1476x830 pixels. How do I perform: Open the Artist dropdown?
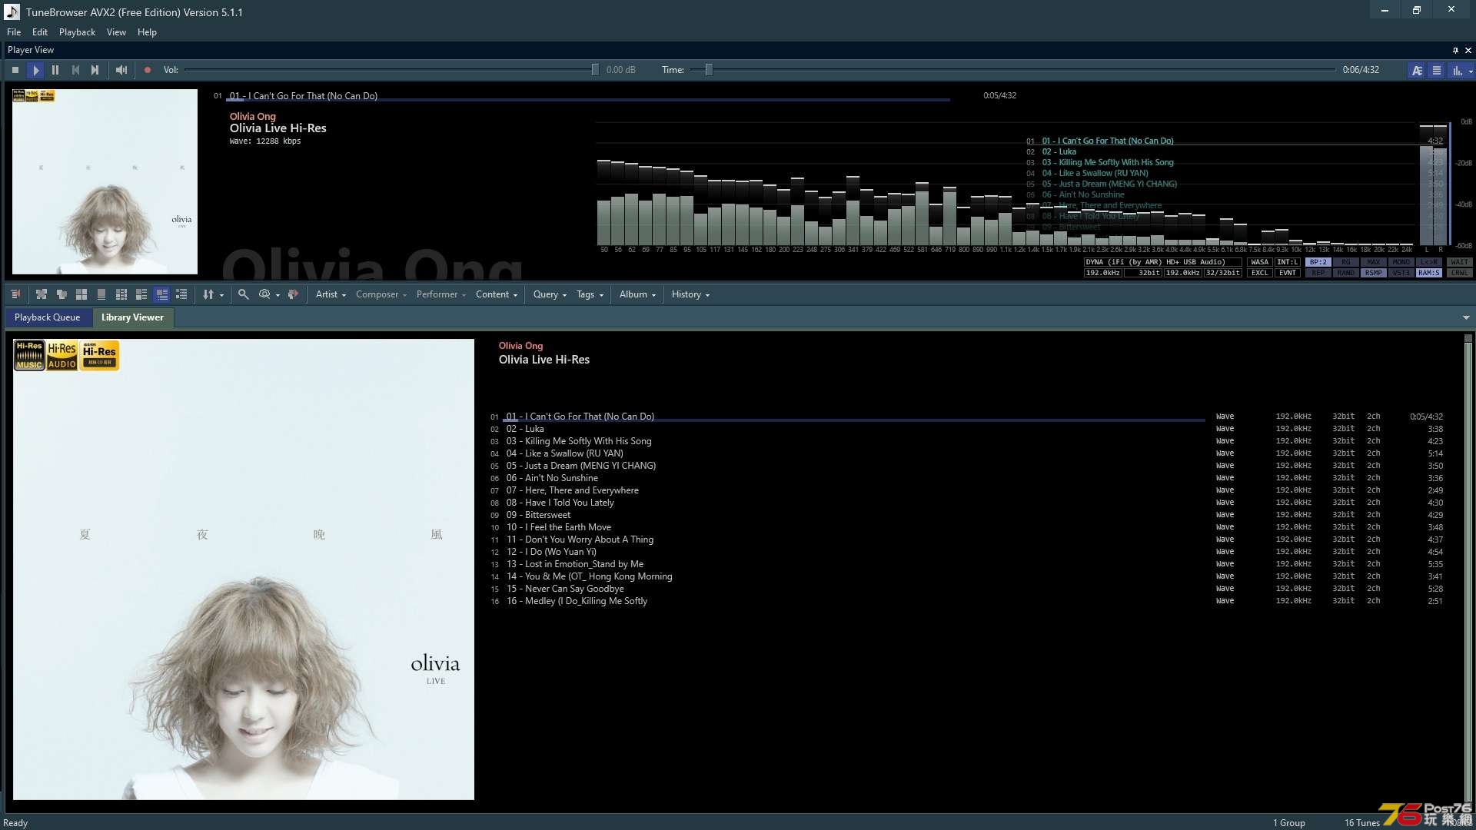pos(331,294)
